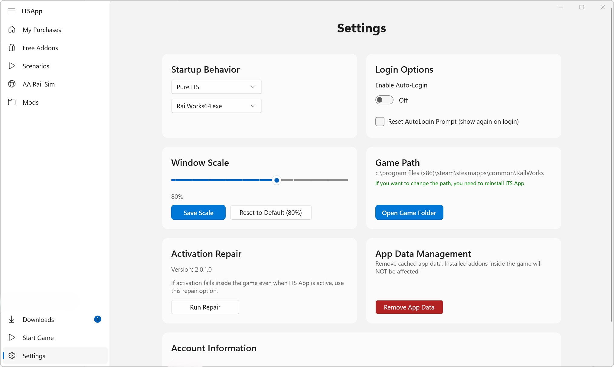The width and height of the screenshot is (614, 367).
Task: Click the hamburger menu icon
Action: point(11,11)
